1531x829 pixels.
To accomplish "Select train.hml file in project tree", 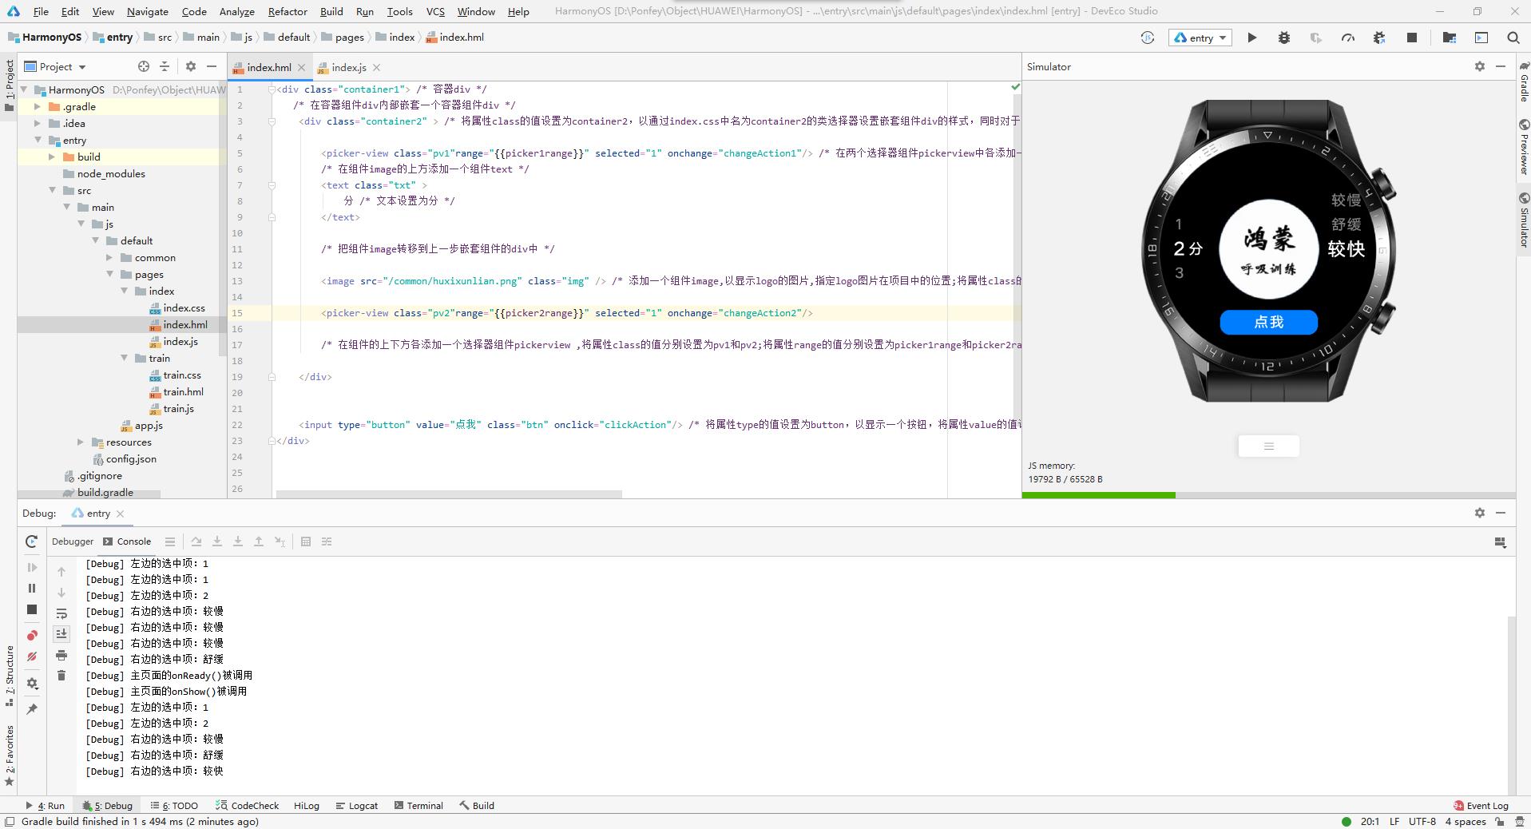I will tap(183, 391).
